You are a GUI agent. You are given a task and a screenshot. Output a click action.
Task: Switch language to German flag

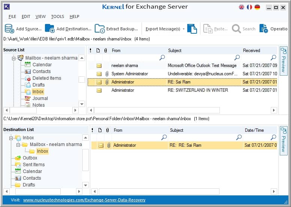coord(257,7)
